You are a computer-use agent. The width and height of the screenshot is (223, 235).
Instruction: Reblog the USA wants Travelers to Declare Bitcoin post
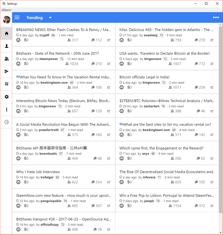pyautogui.click(x=212, y=64)
